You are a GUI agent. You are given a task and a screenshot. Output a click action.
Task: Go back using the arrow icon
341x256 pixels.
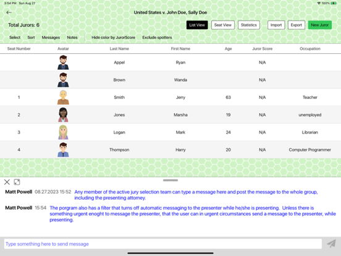[x=9, y=12]
